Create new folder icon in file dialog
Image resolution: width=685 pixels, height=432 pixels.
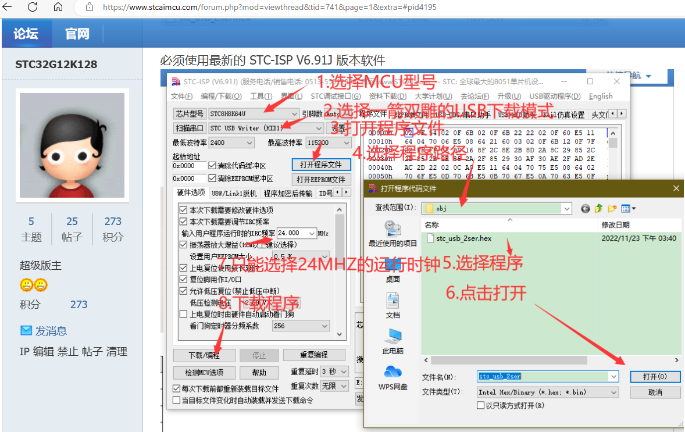pos(612,209)
